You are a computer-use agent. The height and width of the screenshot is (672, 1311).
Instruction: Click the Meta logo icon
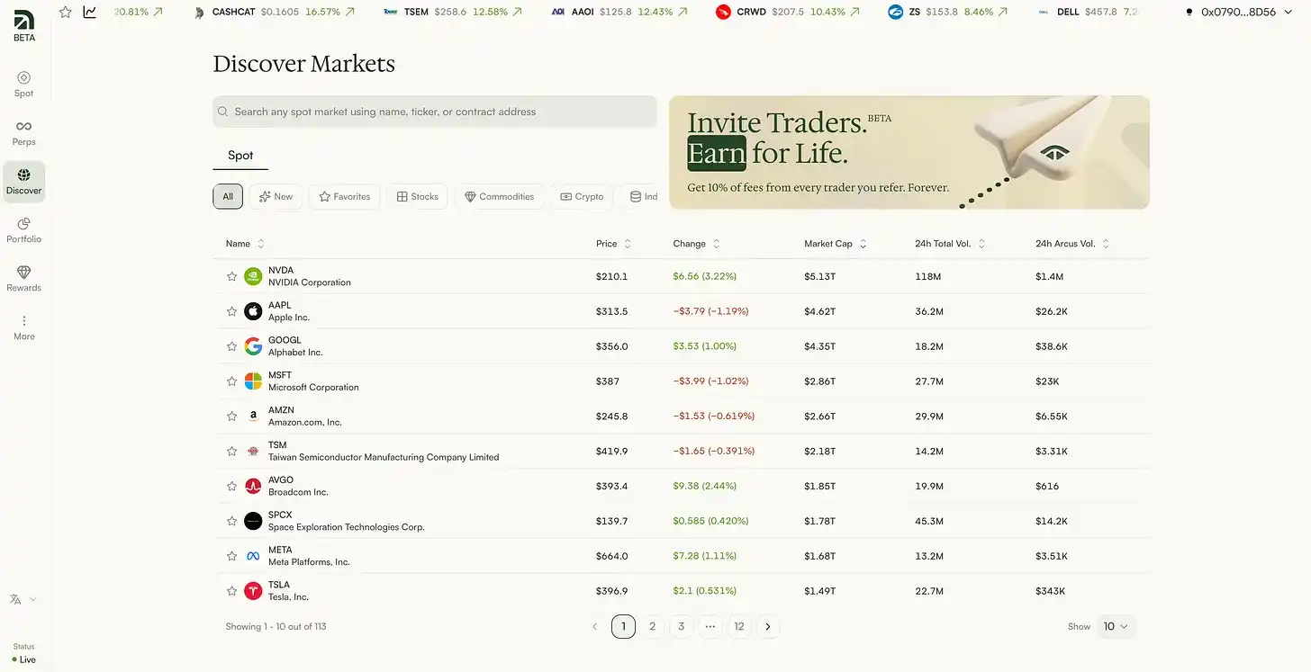pos(253,556)
